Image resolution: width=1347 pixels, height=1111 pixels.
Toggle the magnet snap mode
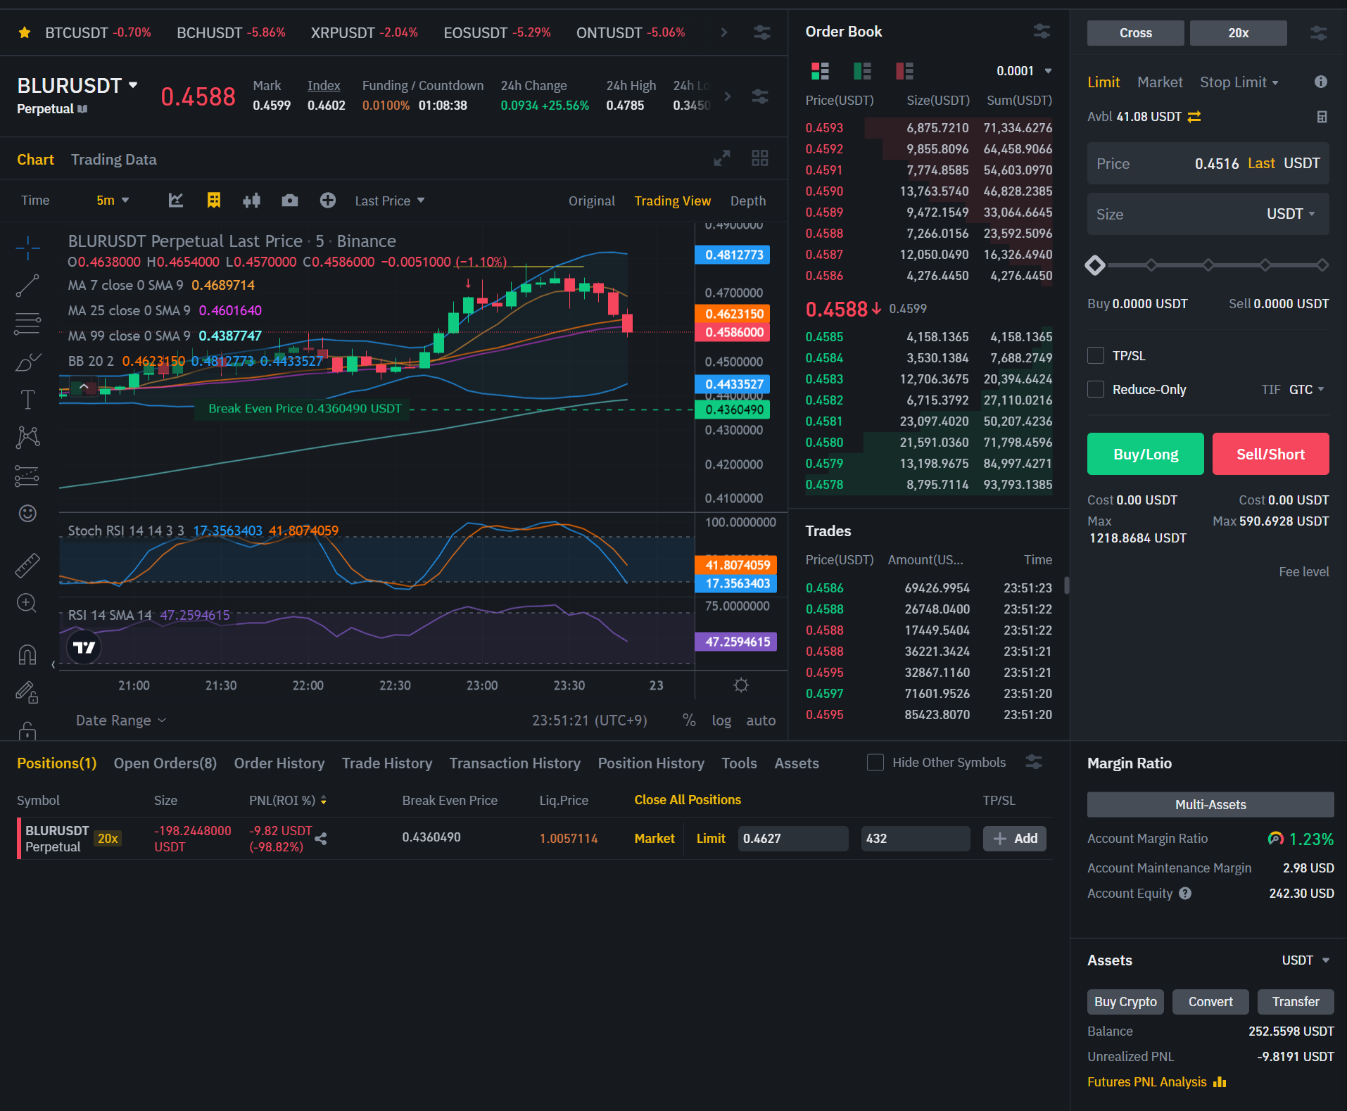click(x=27, y=655)
